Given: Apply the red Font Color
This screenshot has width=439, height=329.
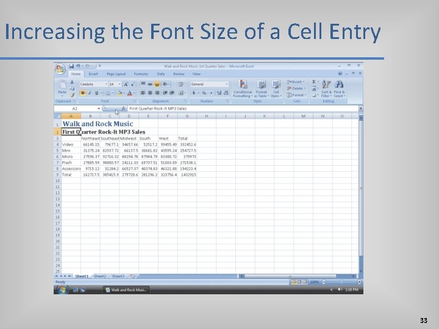Looking at the screenshot, I should pos(129,93).
